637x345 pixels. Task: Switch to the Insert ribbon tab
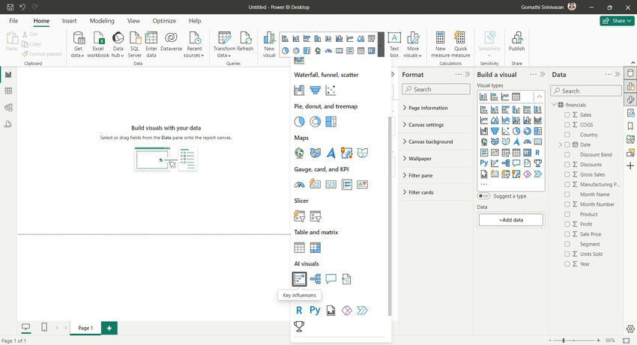(69, 21)
